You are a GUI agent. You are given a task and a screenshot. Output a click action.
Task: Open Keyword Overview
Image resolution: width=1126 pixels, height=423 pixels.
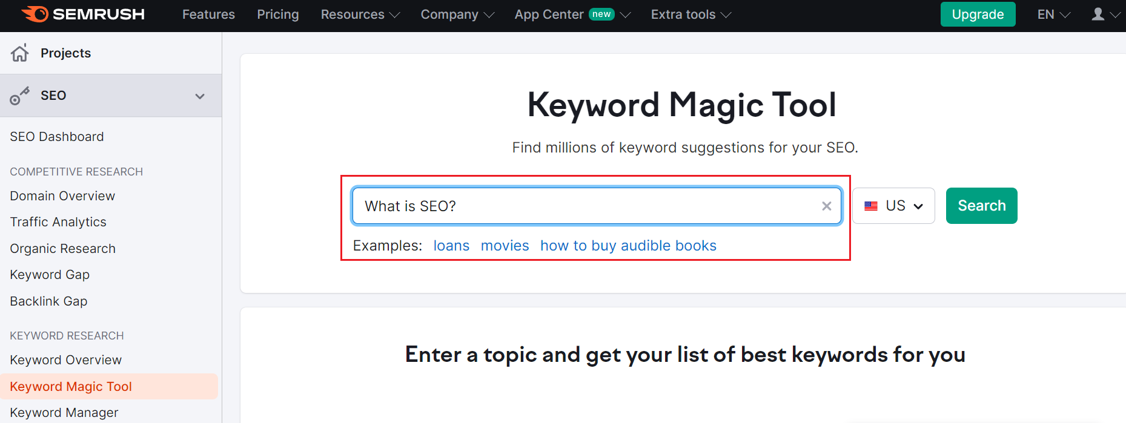click(65, 360)
